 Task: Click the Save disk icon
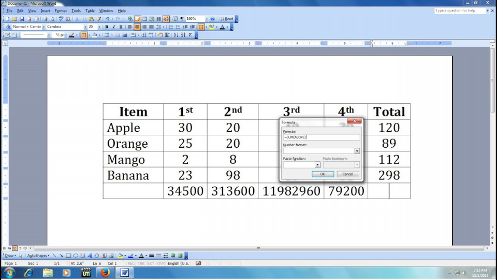pyautogui.click(x=22, y=19)
